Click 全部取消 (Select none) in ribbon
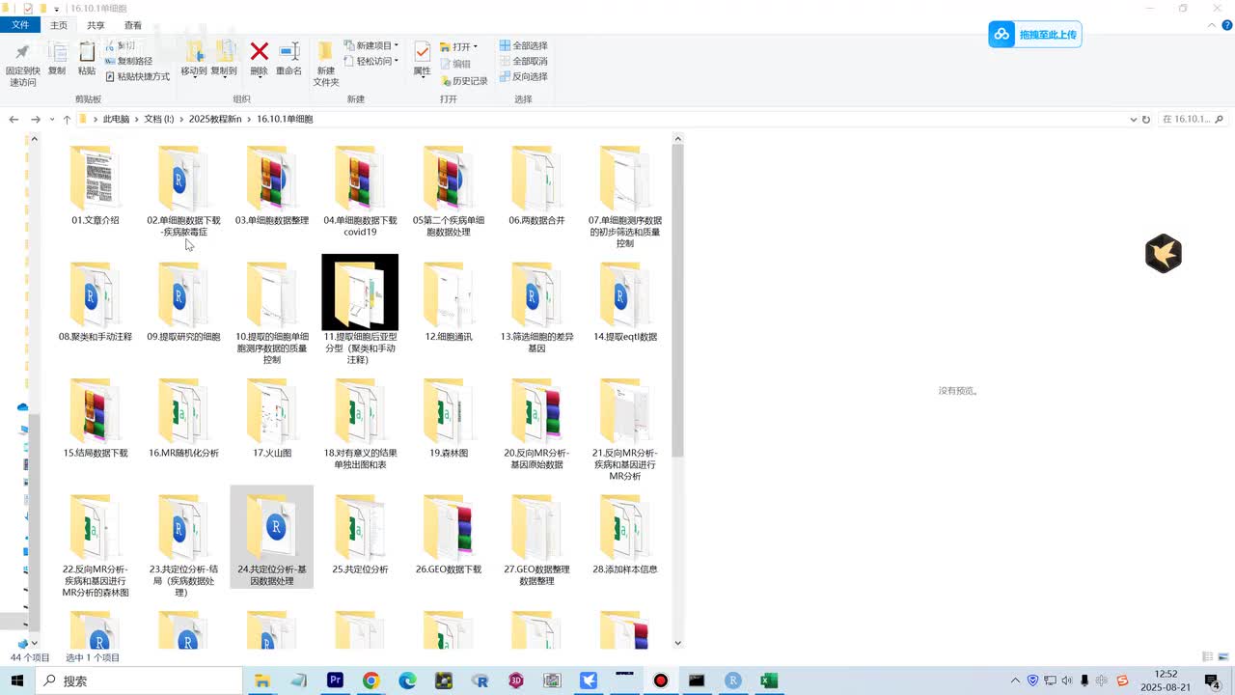The width and height of the screenshot is (1235, 695). (x=523, y=61)
